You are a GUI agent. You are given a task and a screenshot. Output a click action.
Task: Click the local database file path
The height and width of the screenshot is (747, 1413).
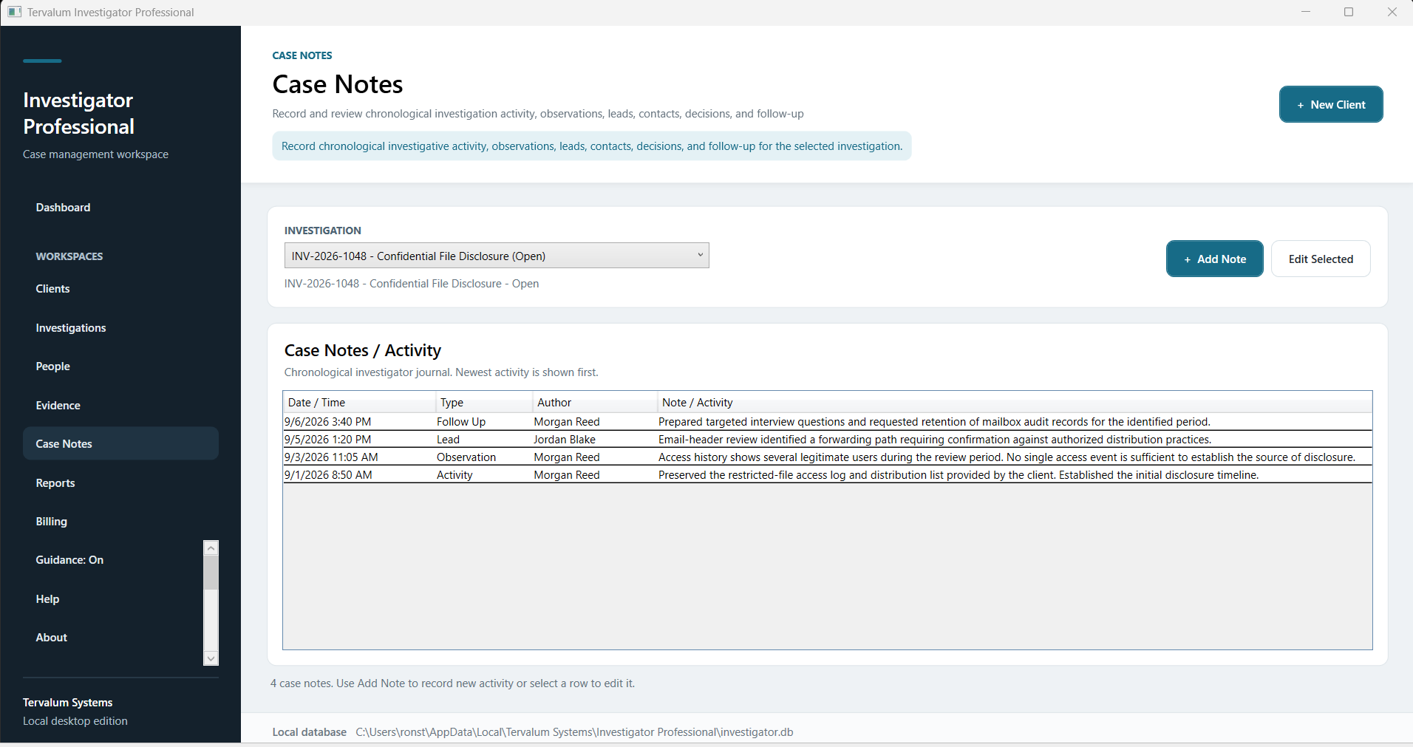574,732
